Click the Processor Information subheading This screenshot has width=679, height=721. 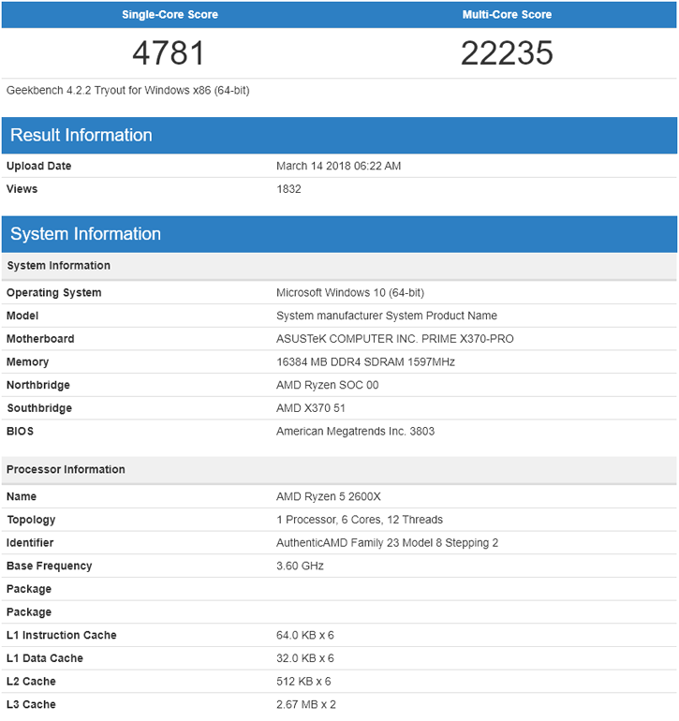coord(66,469)
